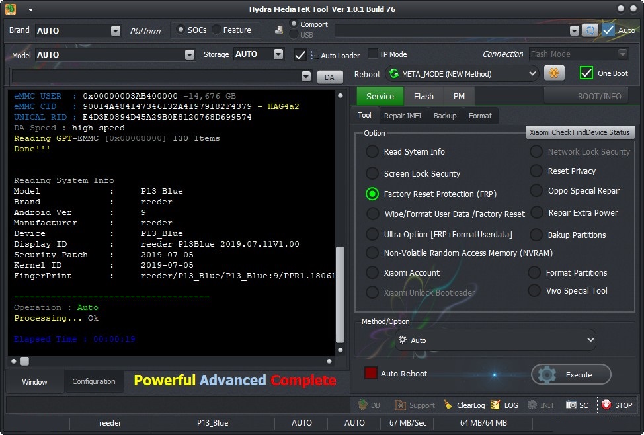Screen dimensions: 644x435
Task: Select Repair Extra Power option
Action: pyautogui.click(x=537, y=212)
